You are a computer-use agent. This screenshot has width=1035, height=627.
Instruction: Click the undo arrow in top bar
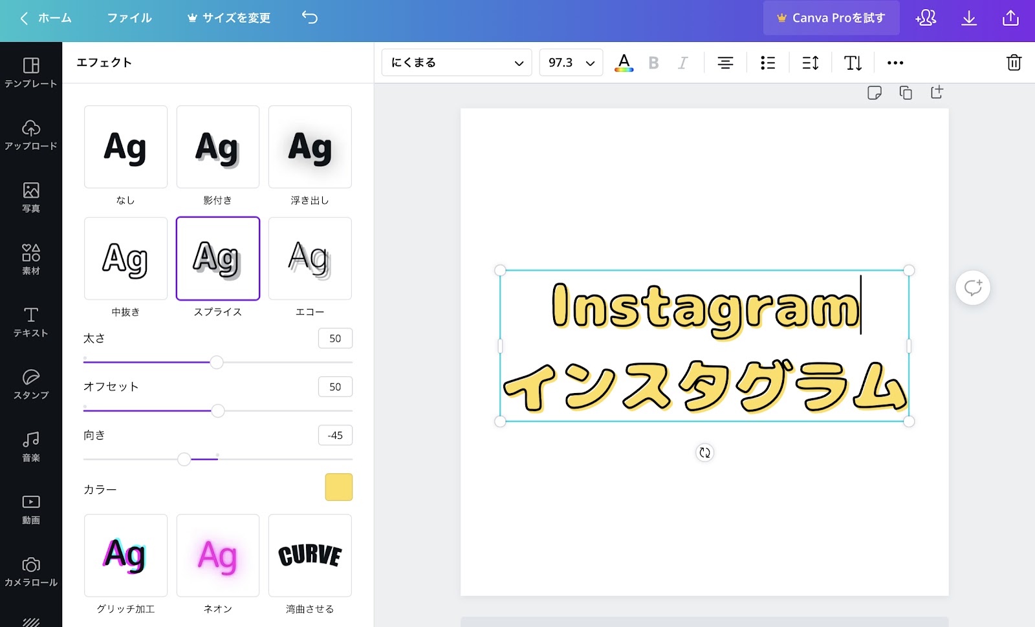click(310, 17)
